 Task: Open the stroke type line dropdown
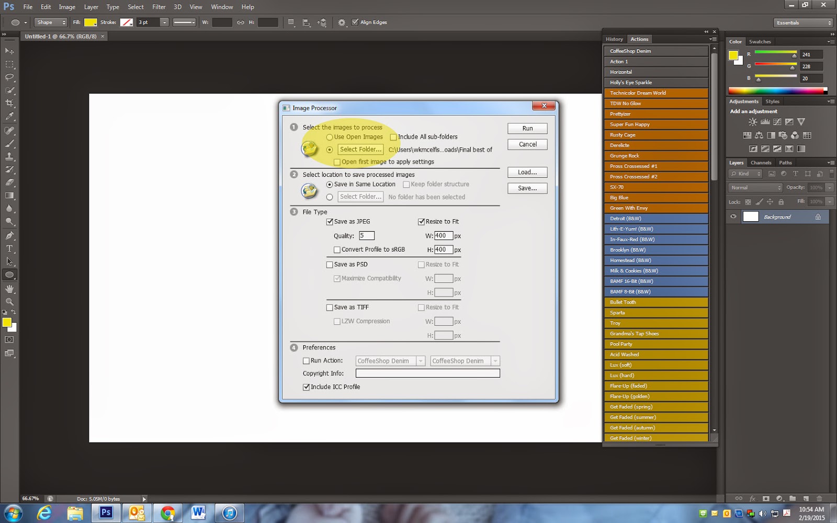[x=184, y=22]
